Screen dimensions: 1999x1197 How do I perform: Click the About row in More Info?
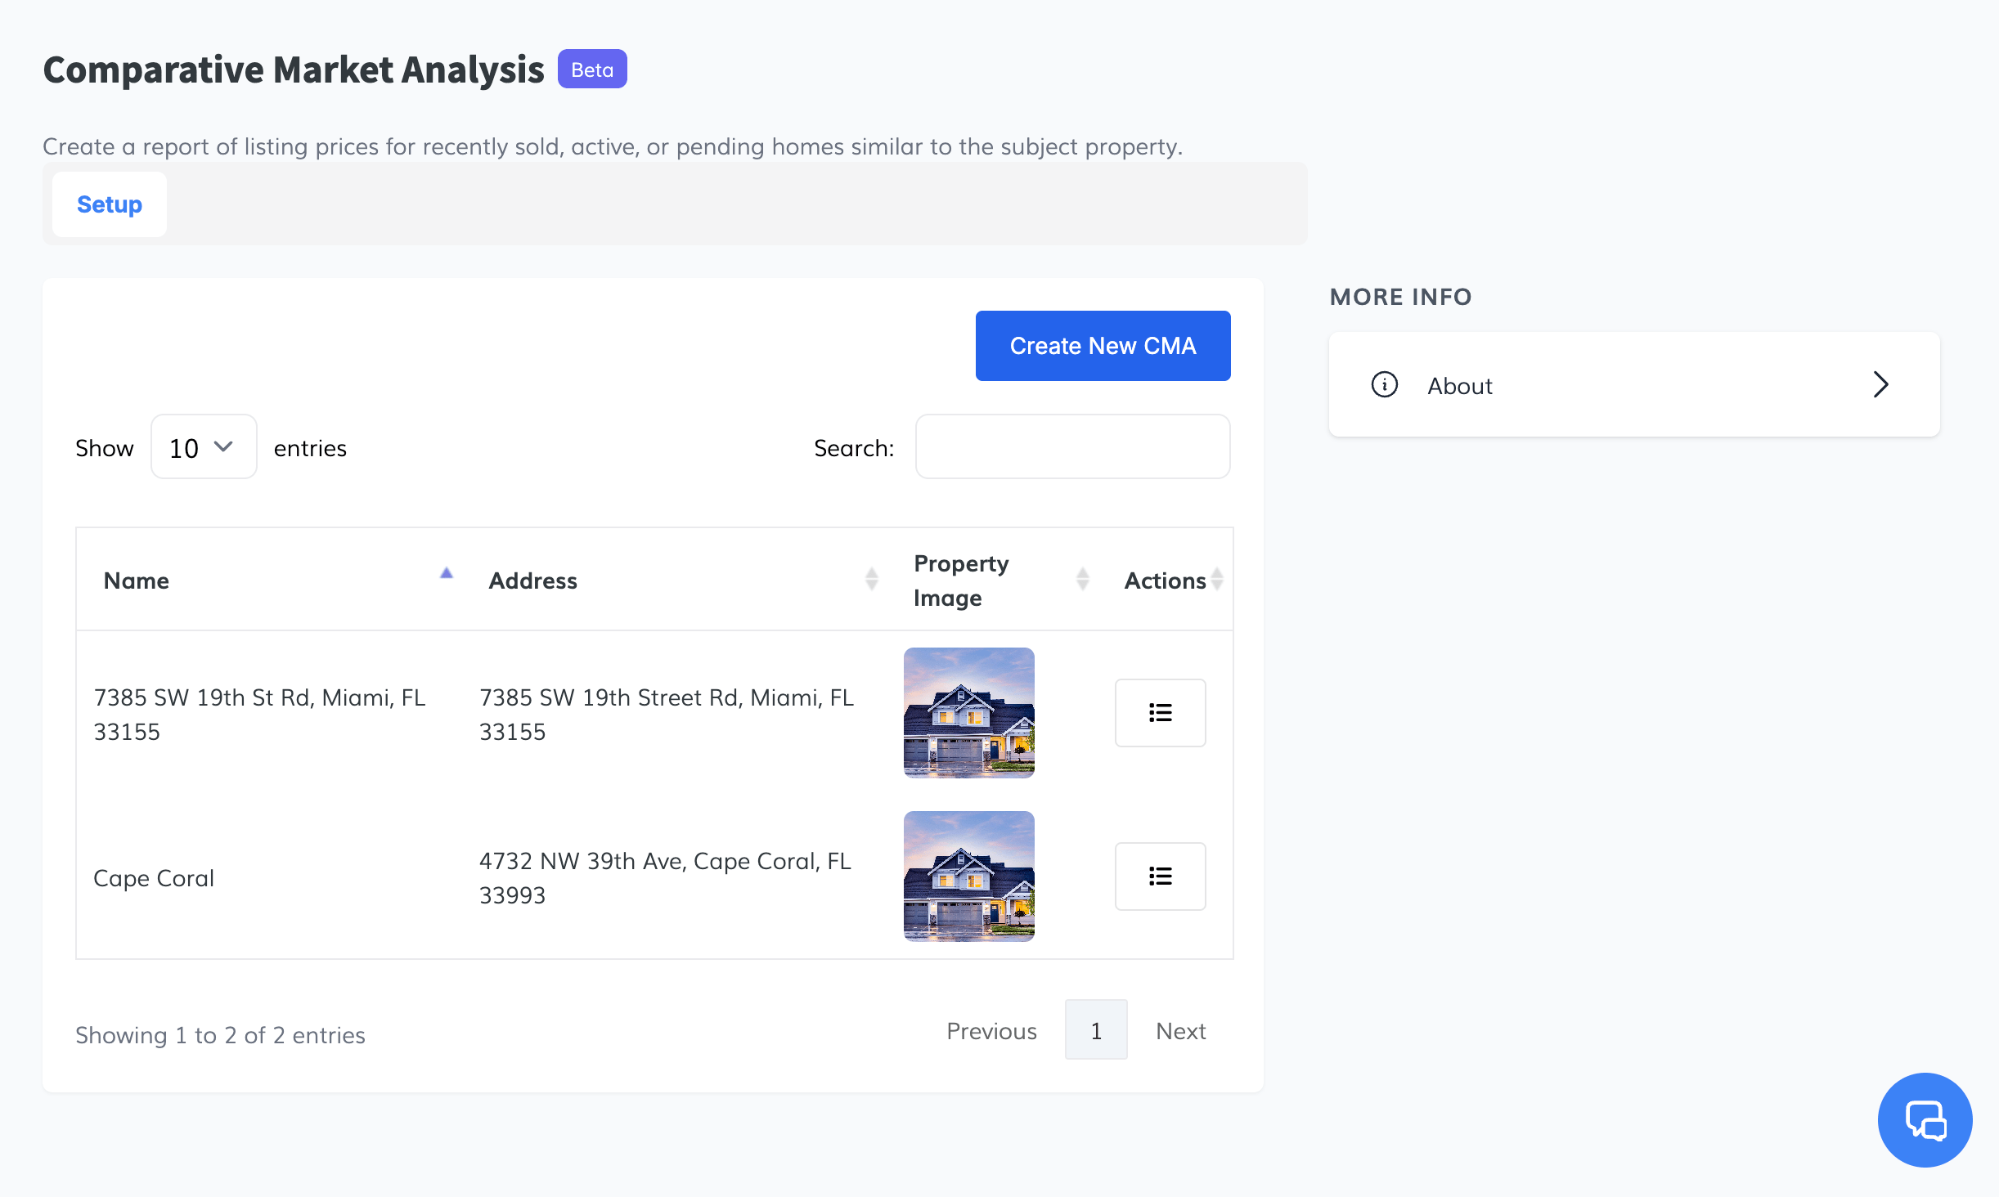pyautogui.click(x=1633, y=384)
